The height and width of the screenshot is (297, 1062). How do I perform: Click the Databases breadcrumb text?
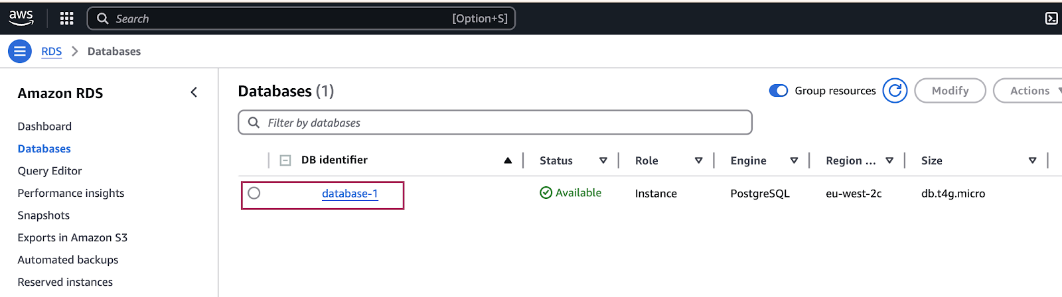pos(114,51)
